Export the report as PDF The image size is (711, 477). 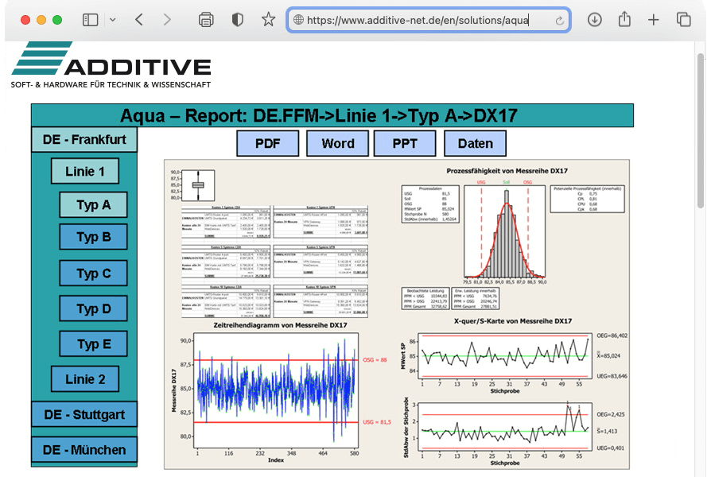click(x=267, y=143)
